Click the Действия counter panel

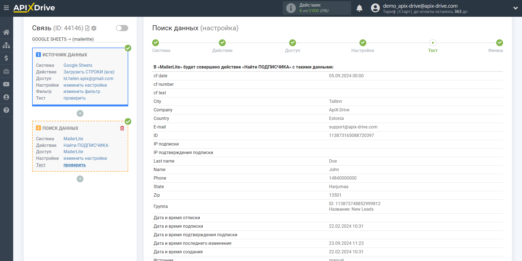click(317, 8)
